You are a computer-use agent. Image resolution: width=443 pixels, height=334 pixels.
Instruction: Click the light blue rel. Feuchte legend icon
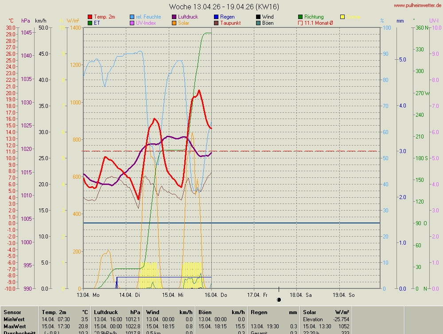(x=132, y=17)
